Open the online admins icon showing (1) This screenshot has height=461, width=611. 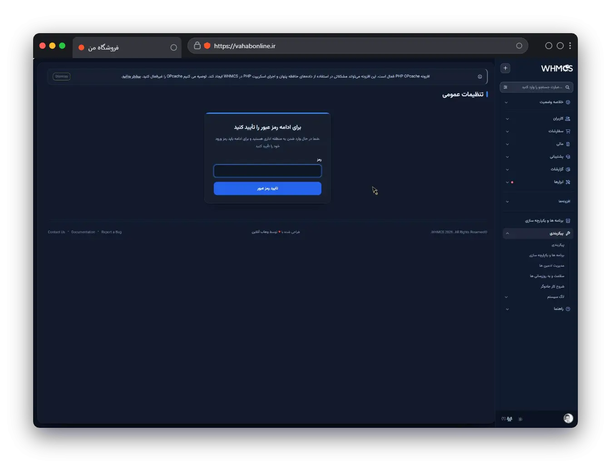[507, 419]
